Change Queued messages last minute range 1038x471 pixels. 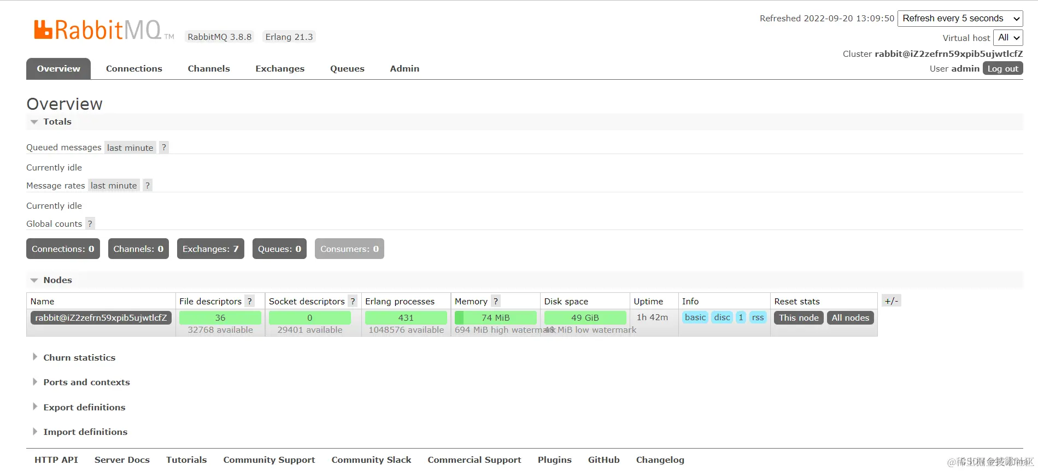pos(130,148)
